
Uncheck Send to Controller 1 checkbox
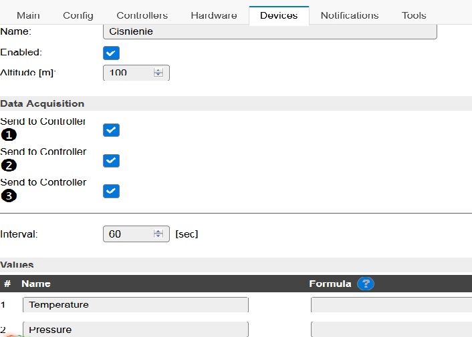click(111, 130)
